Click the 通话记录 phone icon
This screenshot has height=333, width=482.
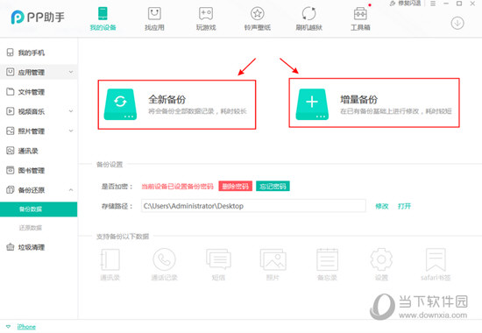(x=165, y=259)
